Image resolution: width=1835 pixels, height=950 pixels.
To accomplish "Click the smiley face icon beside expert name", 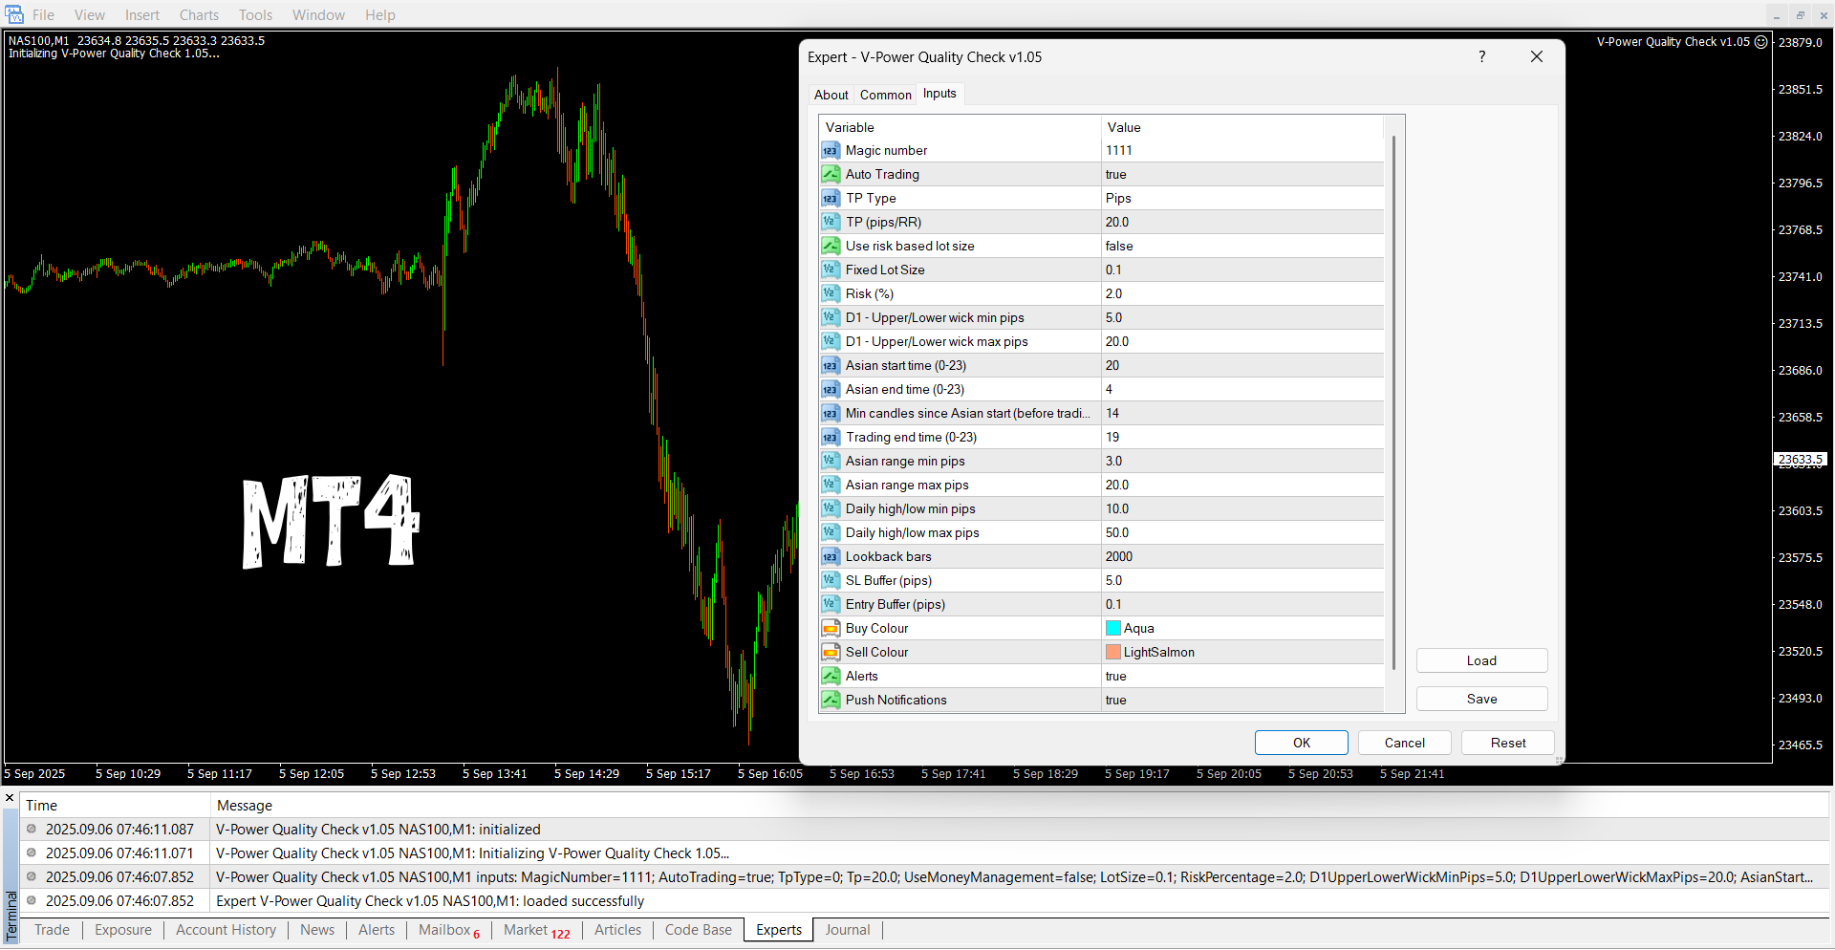I will tap(1760, 42).
